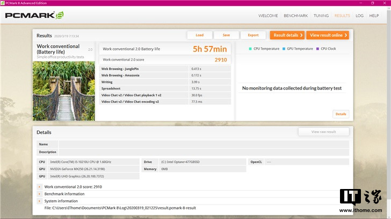Open Result details
This screenshot has width=391, height=219.
click(x=288, y=35)
